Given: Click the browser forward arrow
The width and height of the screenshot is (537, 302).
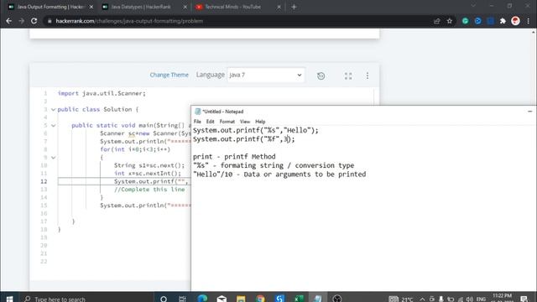Looking at the screenshot, I should [x=21, y=21].
